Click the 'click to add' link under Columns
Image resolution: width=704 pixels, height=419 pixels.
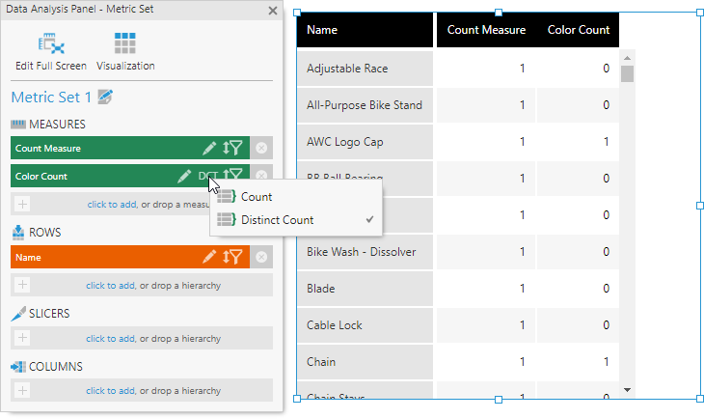[110, 391]
